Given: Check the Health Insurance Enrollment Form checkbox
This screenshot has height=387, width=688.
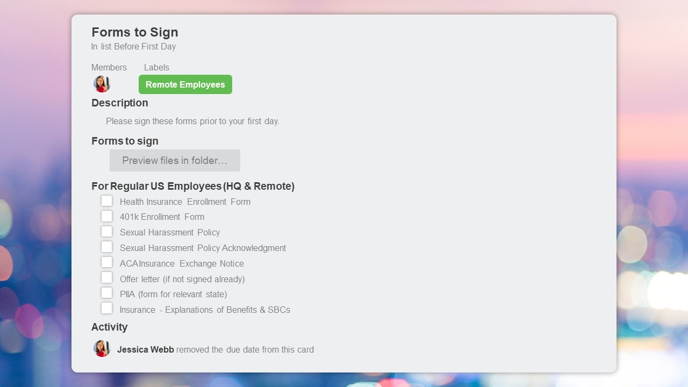Looking at the screenshot, I should [x=107, y=200].
